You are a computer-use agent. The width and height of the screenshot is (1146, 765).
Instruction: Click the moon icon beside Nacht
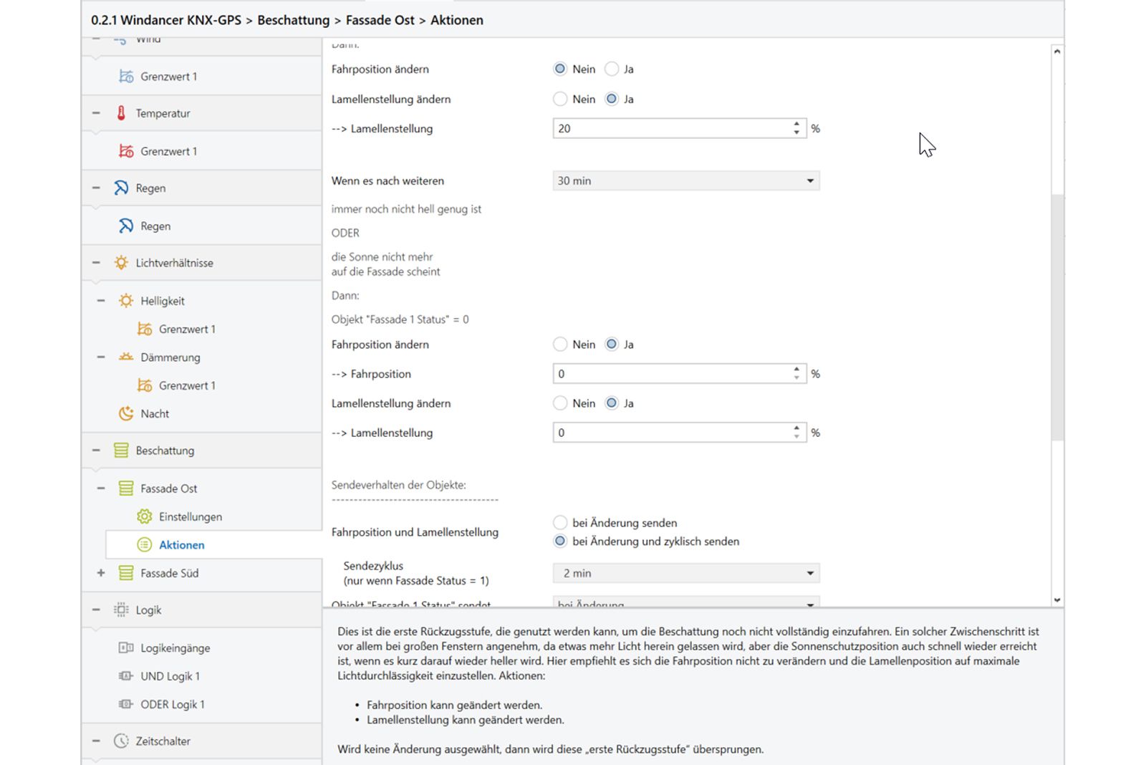pos(126,413)
